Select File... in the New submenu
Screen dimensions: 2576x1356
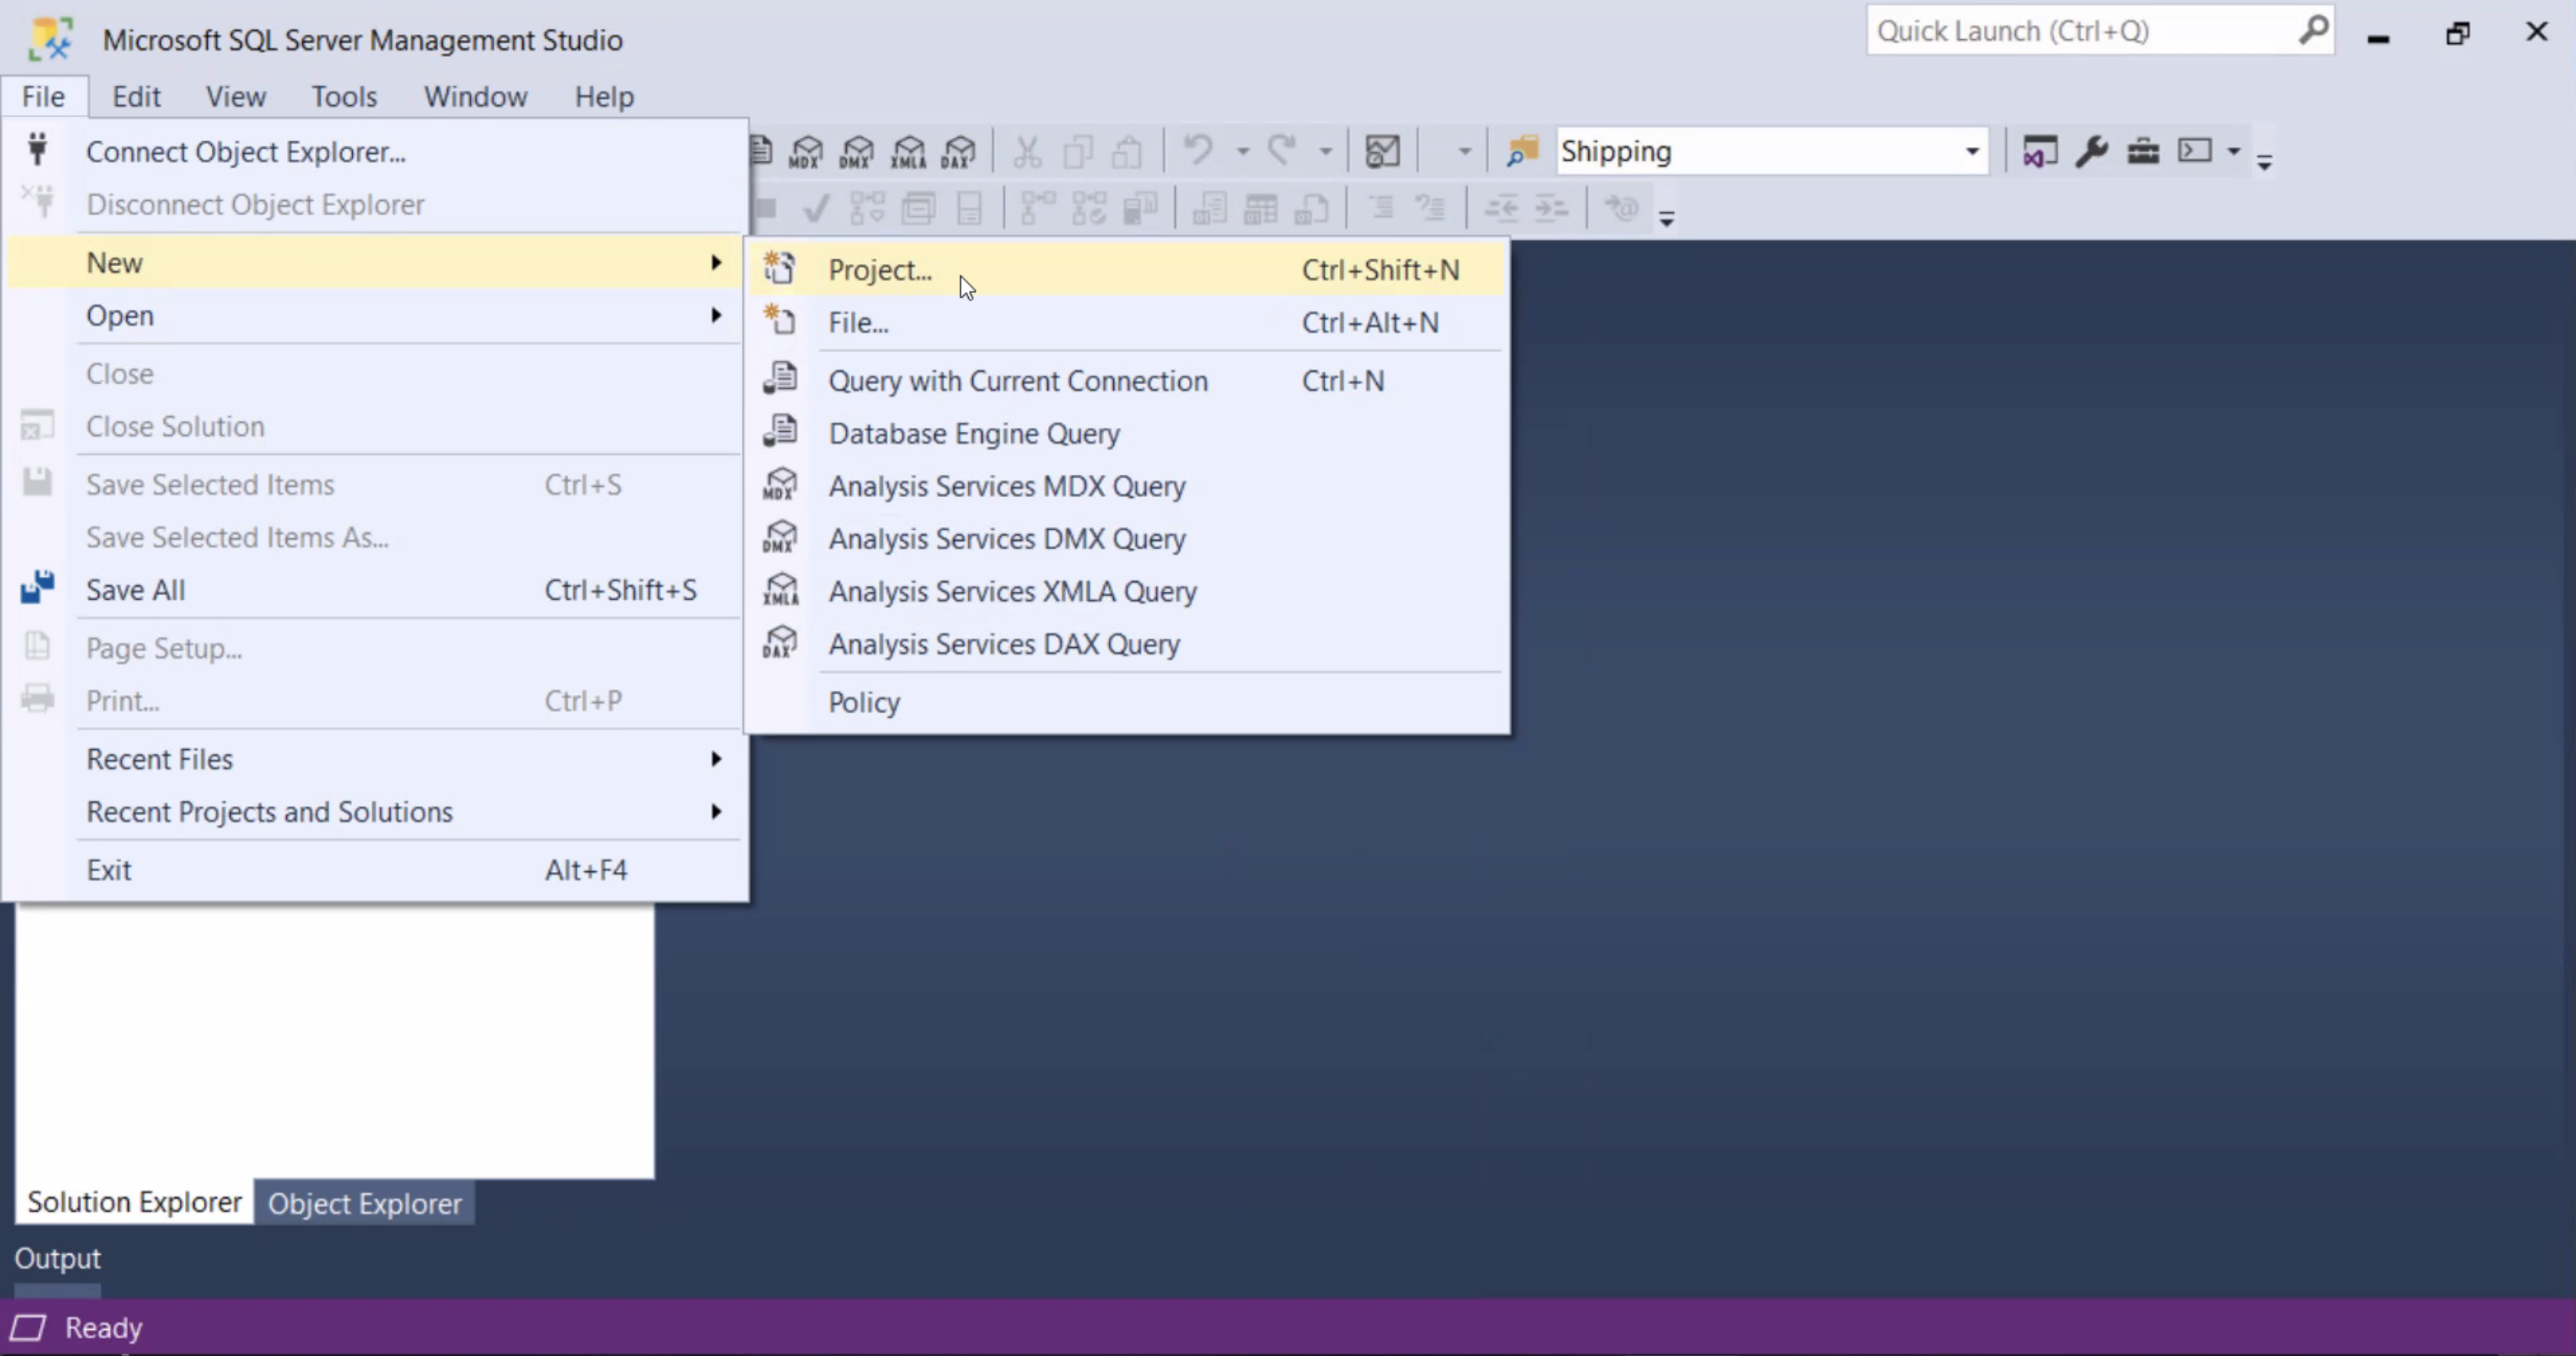(1126, 323)
